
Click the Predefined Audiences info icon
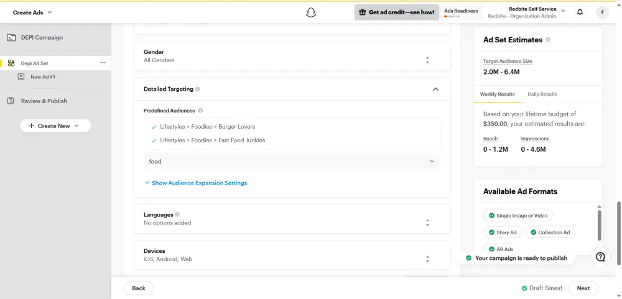pos(200,111)
